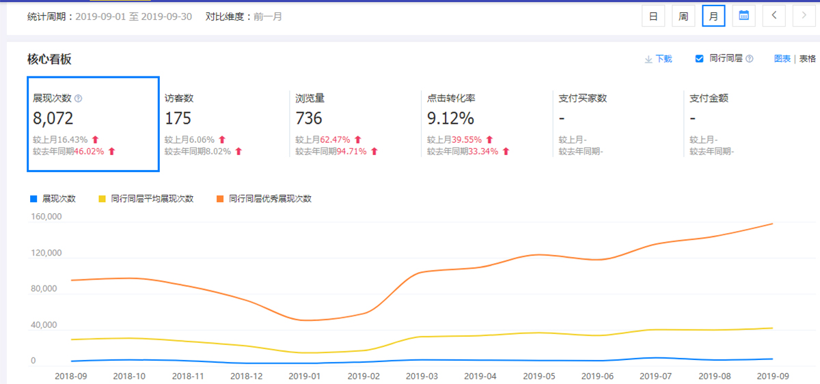This screenshot has width=820, height=384.
Task: Toggle blue 展现次数 legend swatch
Action: pos(33,199)
